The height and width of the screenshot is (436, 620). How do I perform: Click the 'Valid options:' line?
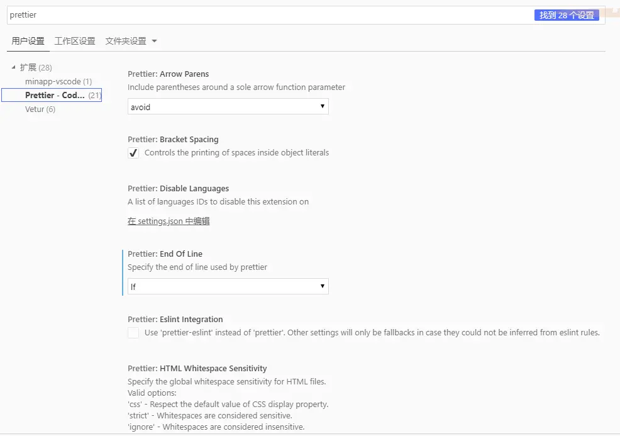152,393
